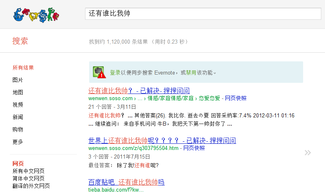Select 购物 in the sidebar
This screenshot has height=192, width=325.
point(18,129)
